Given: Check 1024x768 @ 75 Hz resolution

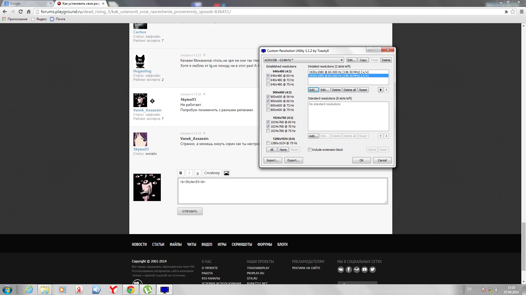Looking at the screenshot, I should 268,131.
